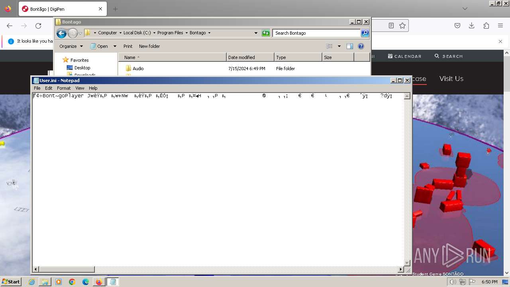Image resolution: width=510 pixels, height=287 pixels.
Task: Open Explorer help icon
Action: coord(361,46)
